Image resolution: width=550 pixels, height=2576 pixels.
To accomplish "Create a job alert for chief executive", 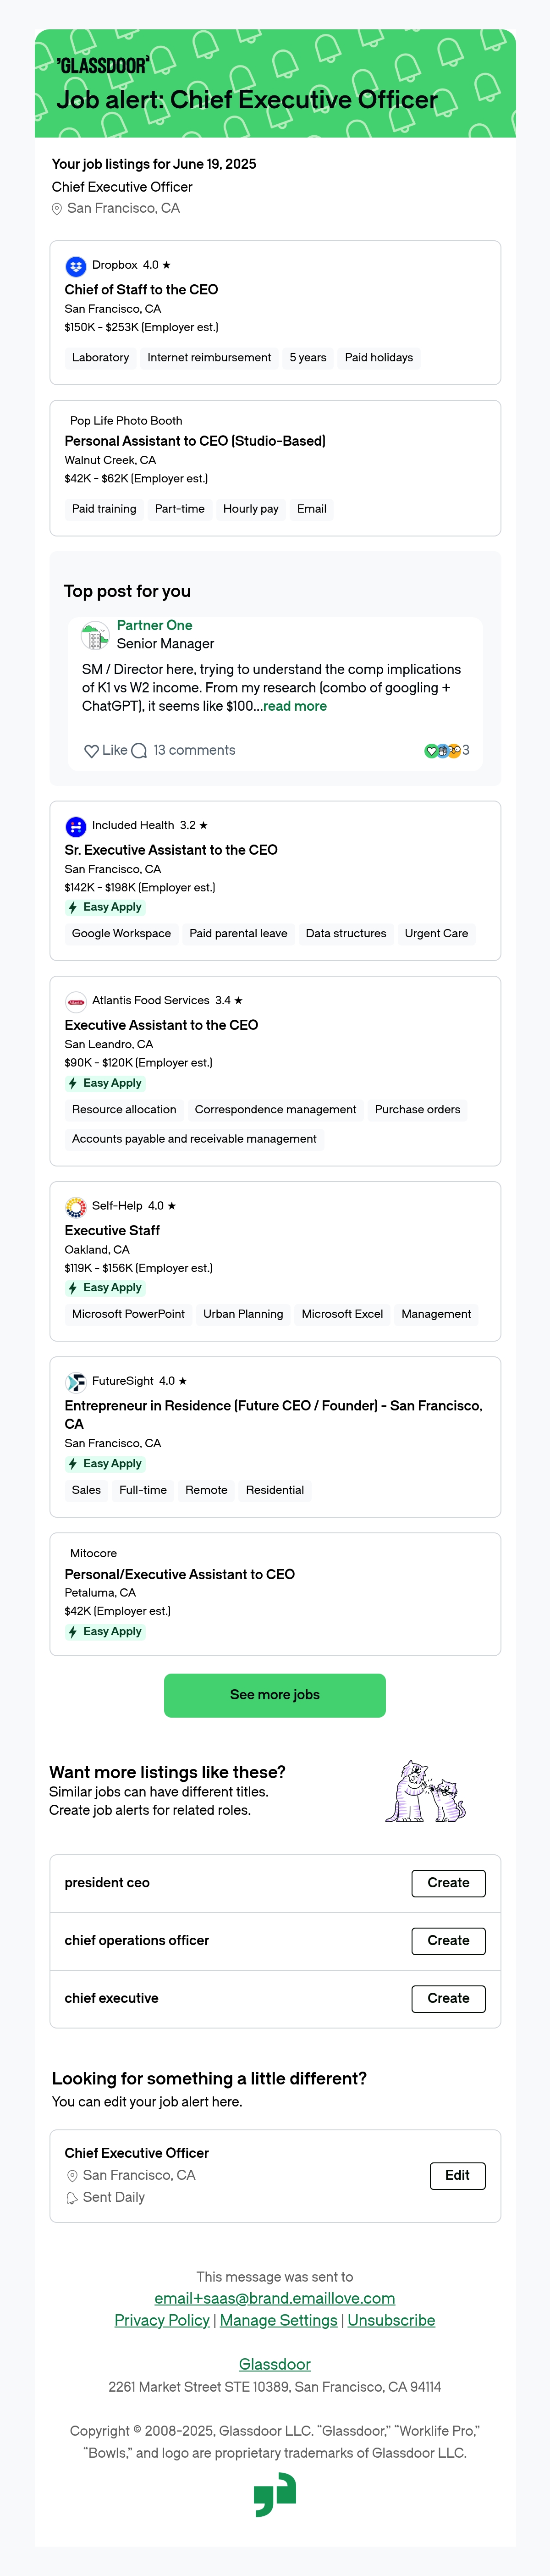I will tap(448, 1999).
